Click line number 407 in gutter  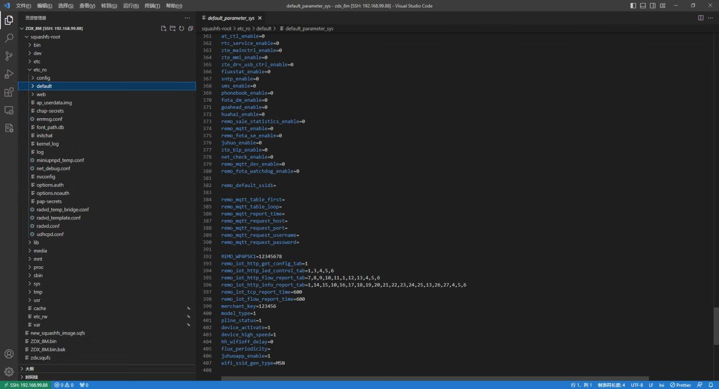[207, 363]
